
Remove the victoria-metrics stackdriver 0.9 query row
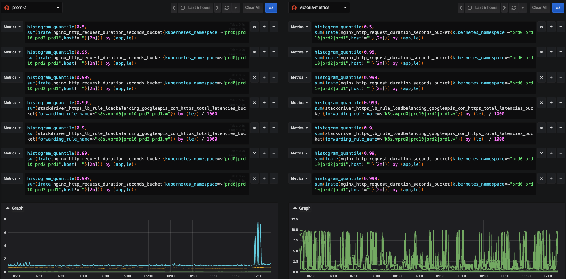[x=561, y=128]
